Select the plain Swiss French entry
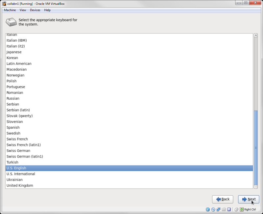The height and width of the screenshot is (214, 263). (129, 139)
